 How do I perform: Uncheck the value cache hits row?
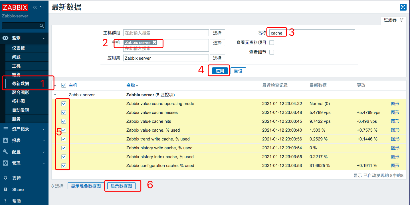click(64, 121)
